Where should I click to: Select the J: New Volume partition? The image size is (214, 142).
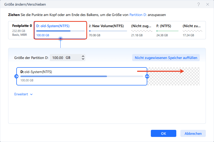(x=108, y=30)
